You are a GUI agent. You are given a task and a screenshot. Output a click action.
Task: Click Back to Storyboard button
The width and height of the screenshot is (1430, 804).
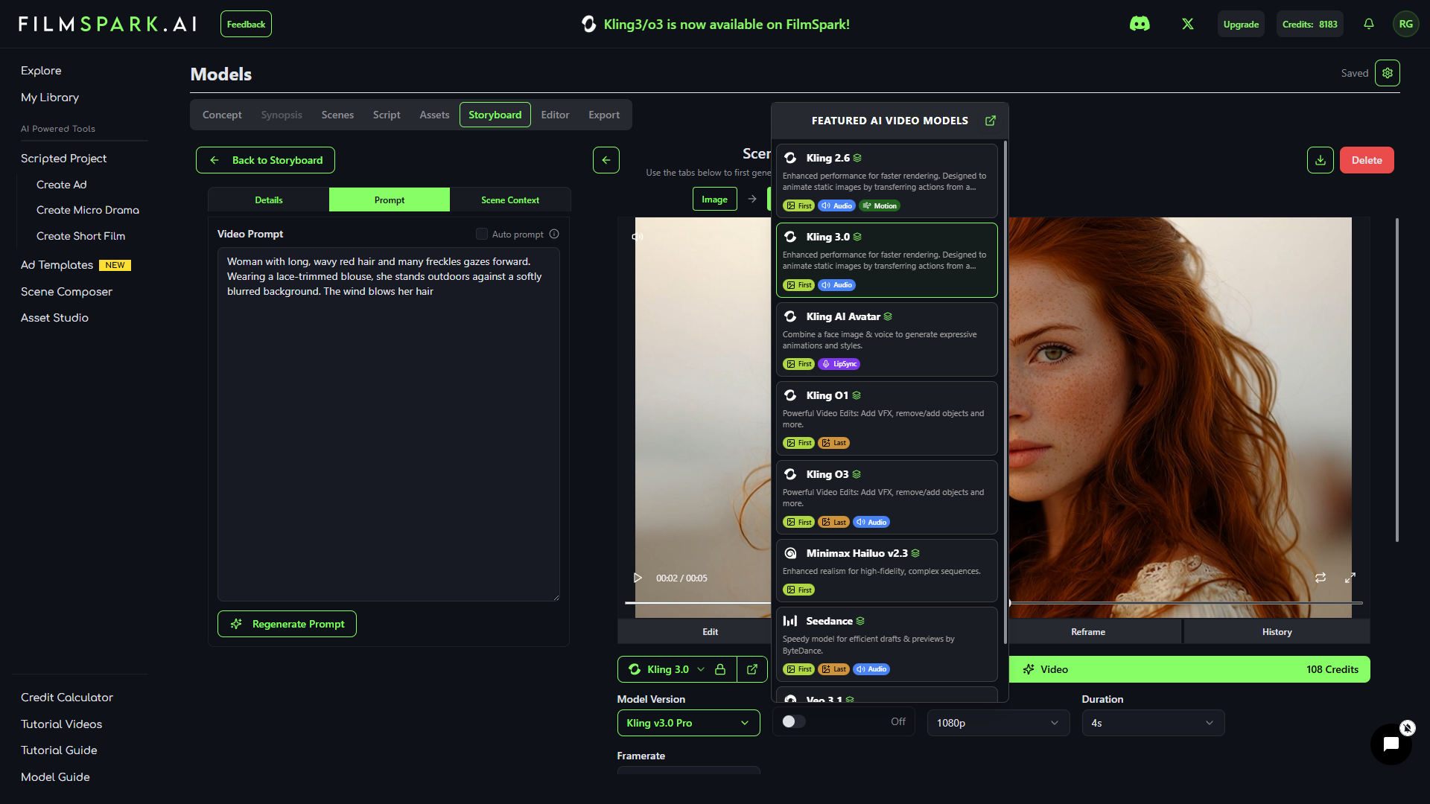click(x=265, y=160)
